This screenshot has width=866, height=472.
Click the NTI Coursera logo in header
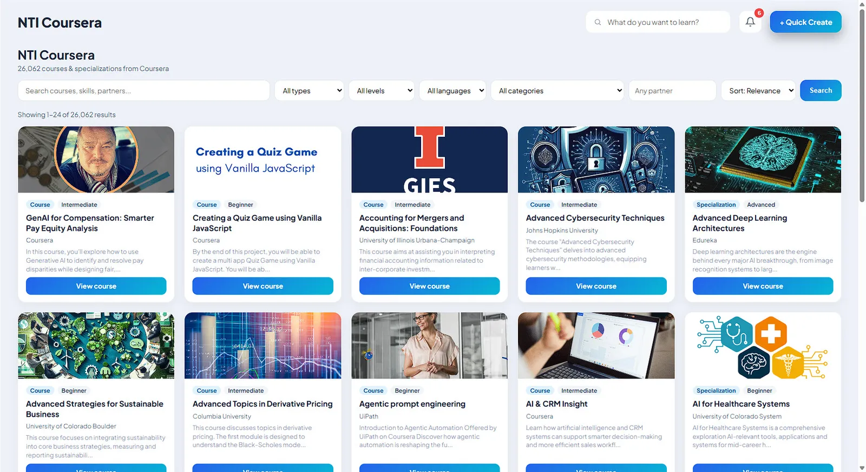point(60,23)
